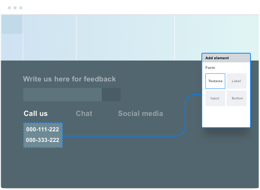This screenshot has width=260, height=190.
Task: Click the 'Write us here for feedback' heading
Action: click(x=69, y=79)
